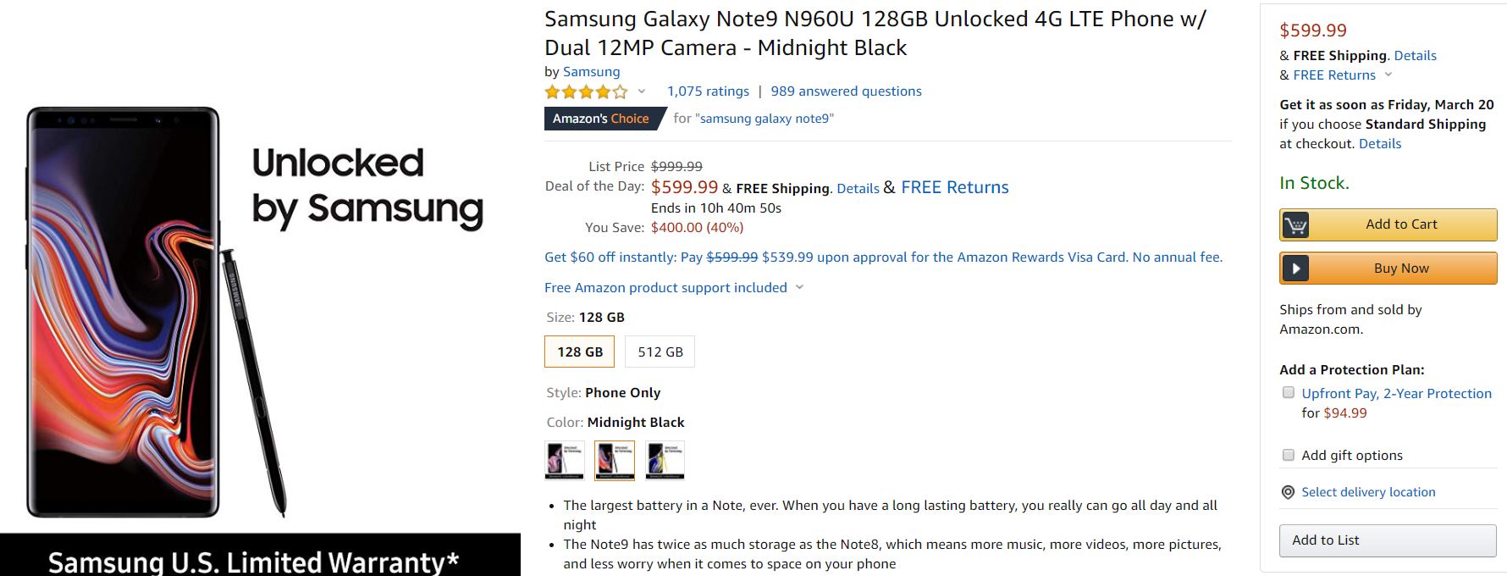The width and height of the screenshot is (1507, 576).
Task: Click the delivery location pin icon
Action: (1288, 492)
